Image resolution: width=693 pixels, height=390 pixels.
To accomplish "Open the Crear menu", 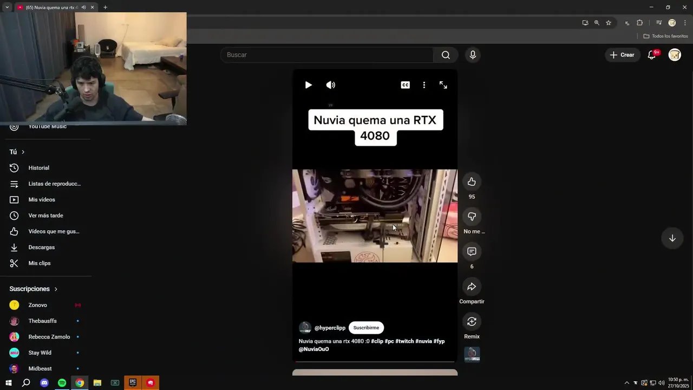I will point(622,55).
